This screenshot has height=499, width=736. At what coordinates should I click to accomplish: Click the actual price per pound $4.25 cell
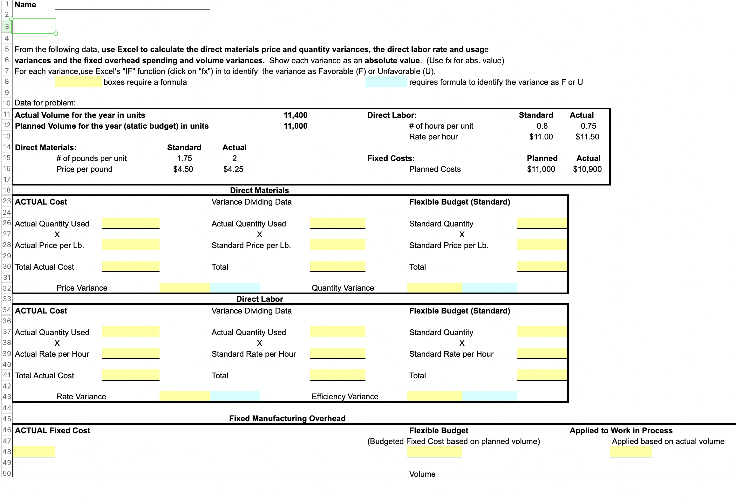(x=233, y=169)
